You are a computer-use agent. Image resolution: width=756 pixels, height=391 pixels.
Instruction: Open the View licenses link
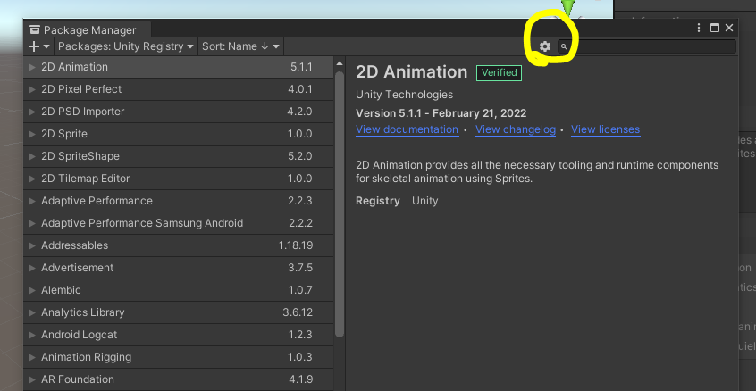pos(605,129)
